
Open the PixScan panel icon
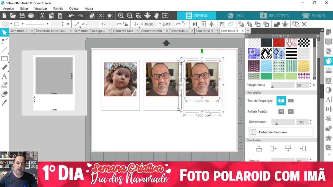pyautogui.click(x=329, y=51)
